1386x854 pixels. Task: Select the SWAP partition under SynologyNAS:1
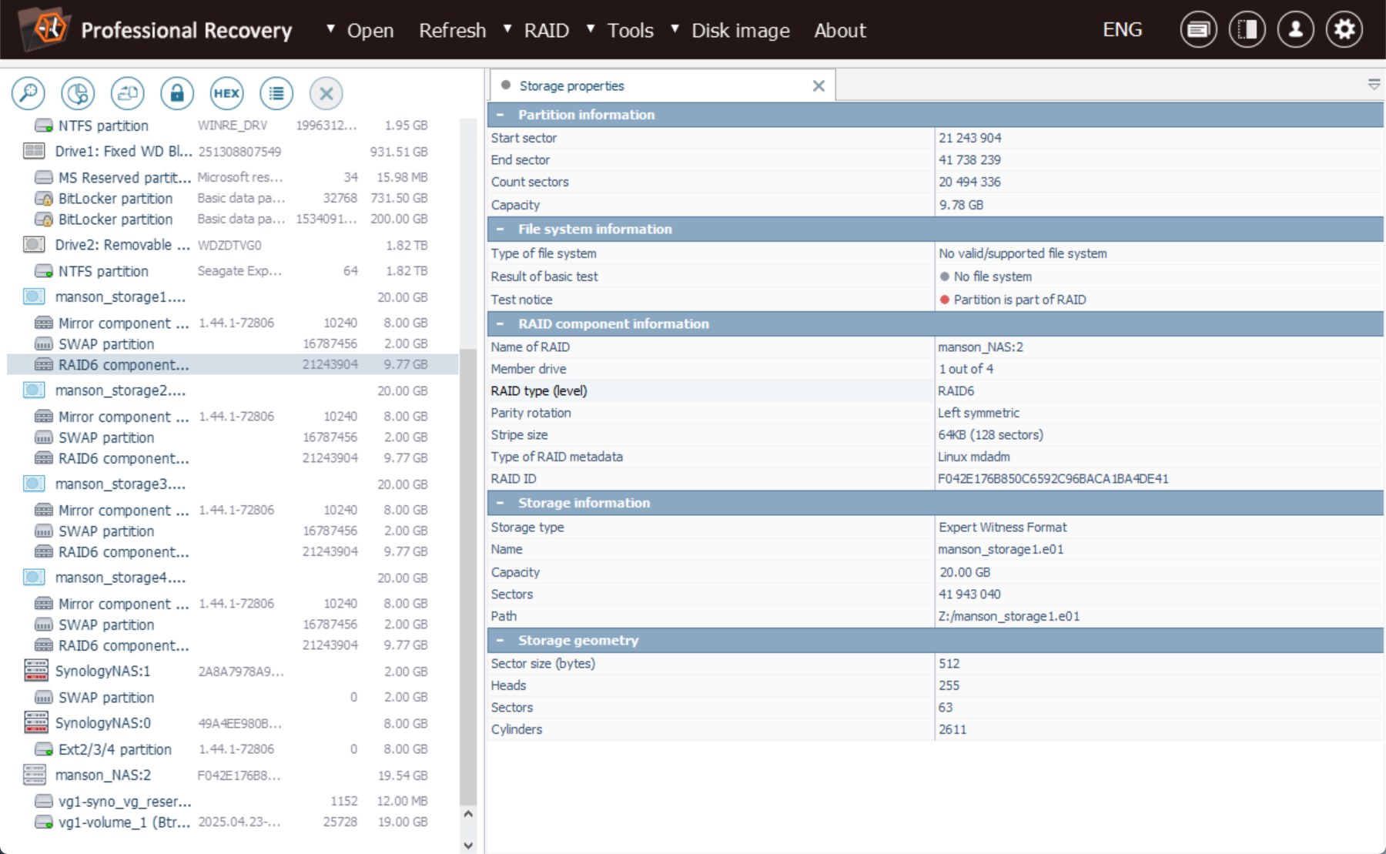coord(233,697)
